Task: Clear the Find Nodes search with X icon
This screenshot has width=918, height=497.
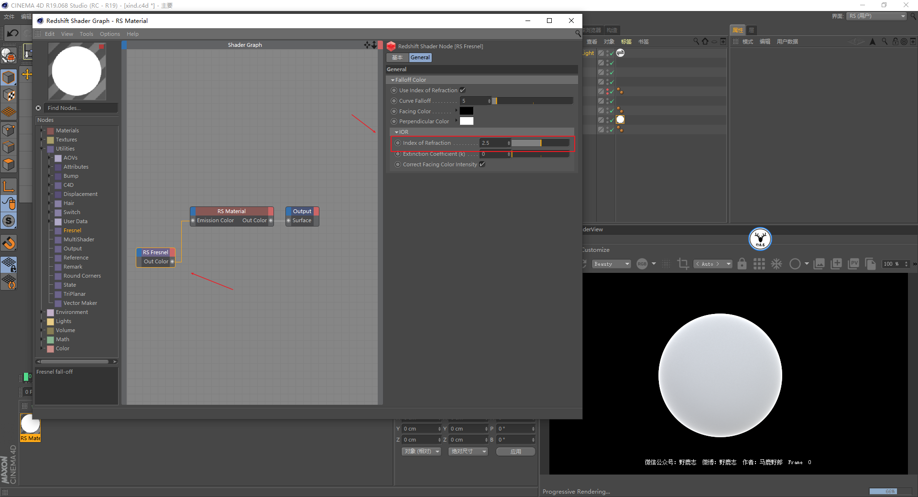Action: coord(38,108)
